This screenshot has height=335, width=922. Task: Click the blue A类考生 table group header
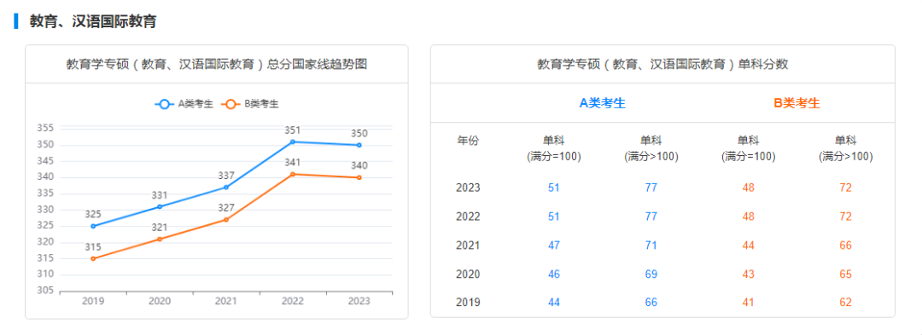tap(602, 103)
